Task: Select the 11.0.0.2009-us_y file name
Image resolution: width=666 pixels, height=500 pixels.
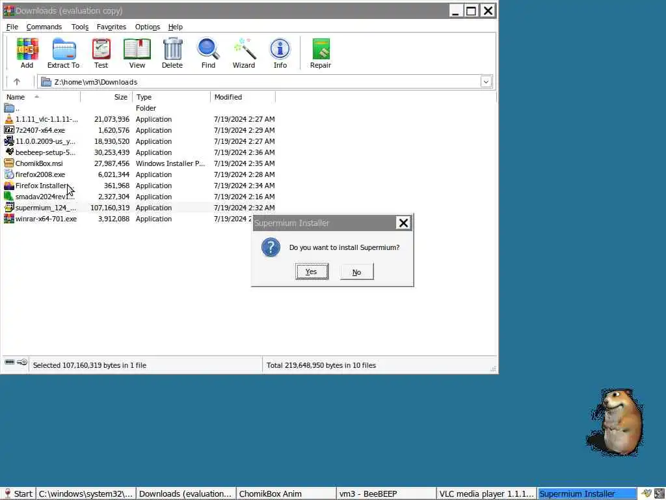Action: click(45, 141)
